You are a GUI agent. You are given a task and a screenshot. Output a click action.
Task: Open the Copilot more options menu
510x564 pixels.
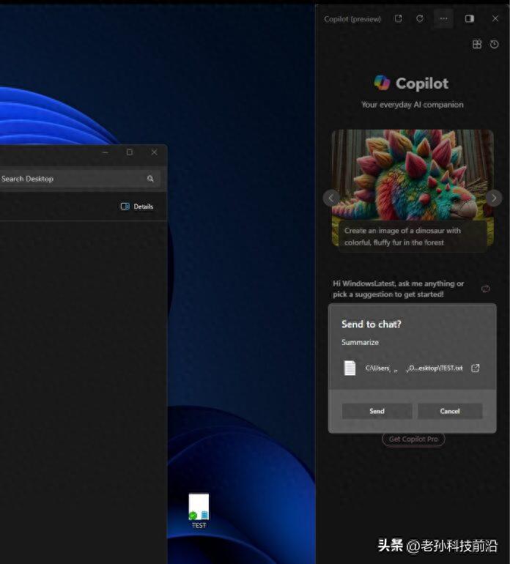pyautogui.click(x=443, y=19)
